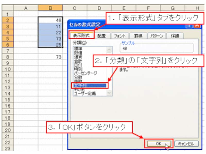The width and height of the screenshot is (206, 154).
Task: Open the 罫線 tab
Action: tap(138, 36)
